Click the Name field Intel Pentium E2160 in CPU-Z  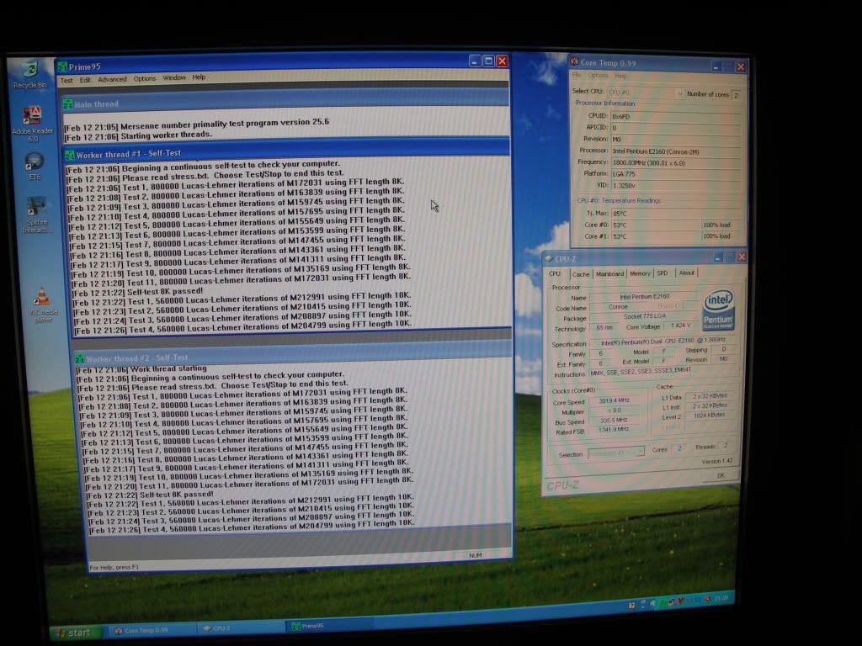pos(644,297)
